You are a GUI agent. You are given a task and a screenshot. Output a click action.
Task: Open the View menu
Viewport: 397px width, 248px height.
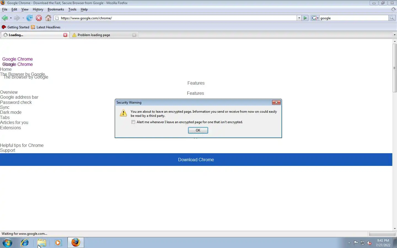[25, 9]
